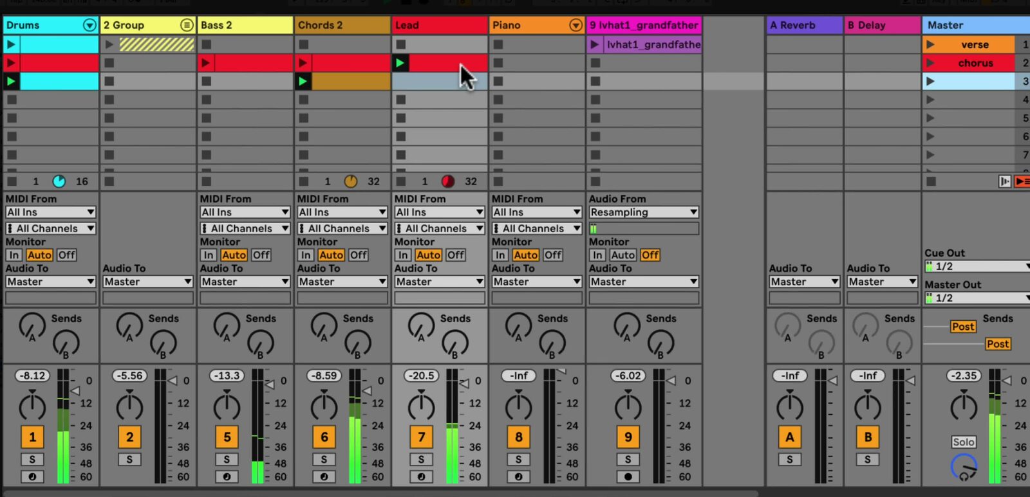This screenshot has width=1030, height=497.
Task: Toggle track activator 5 for Bass 2
Action: (x=227, y=437)
